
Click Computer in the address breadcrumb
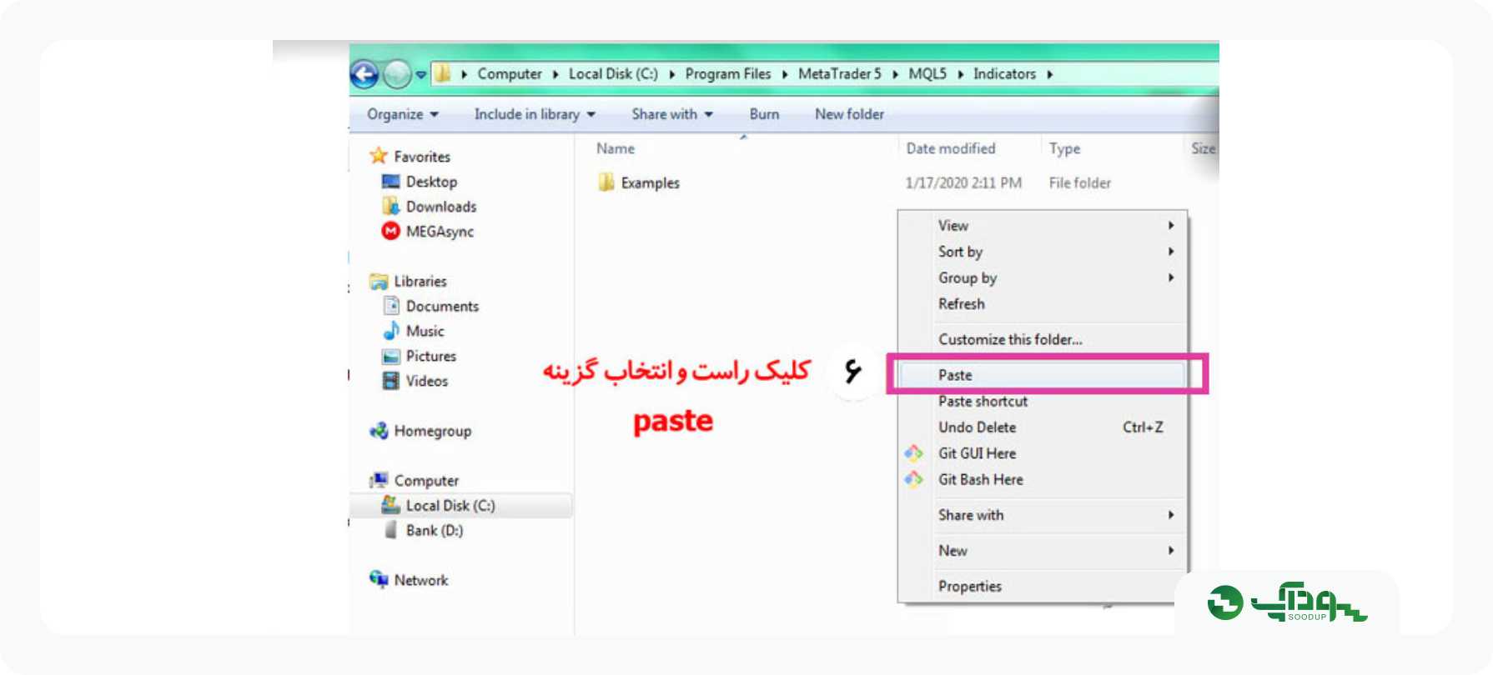tap(509, 74)
